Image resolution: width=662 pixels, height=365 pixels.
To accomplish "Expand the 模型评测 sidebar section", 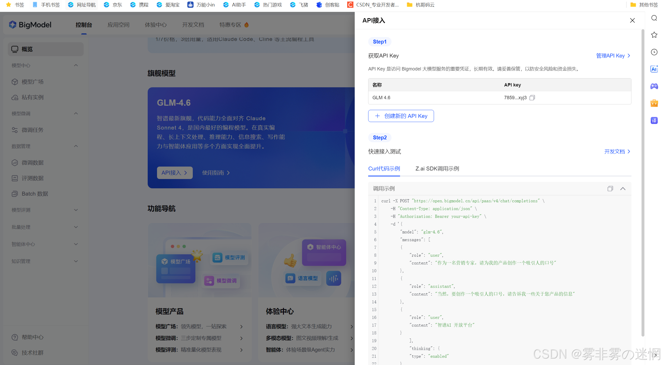I will 76,210.
